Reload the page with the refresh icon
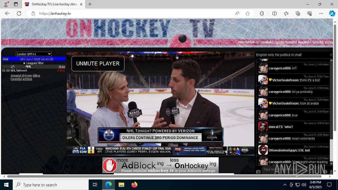This screenshot has width=338, height=190. click(x=19, y=13)
